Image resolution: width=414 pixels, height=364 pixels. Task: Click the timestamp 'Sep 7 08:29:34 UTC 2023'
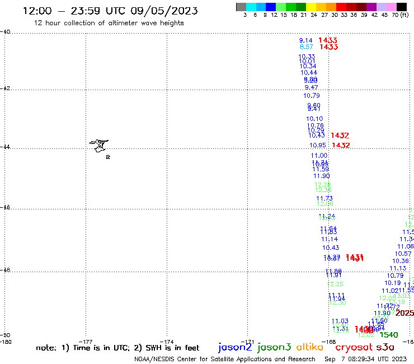click(366, 360)
